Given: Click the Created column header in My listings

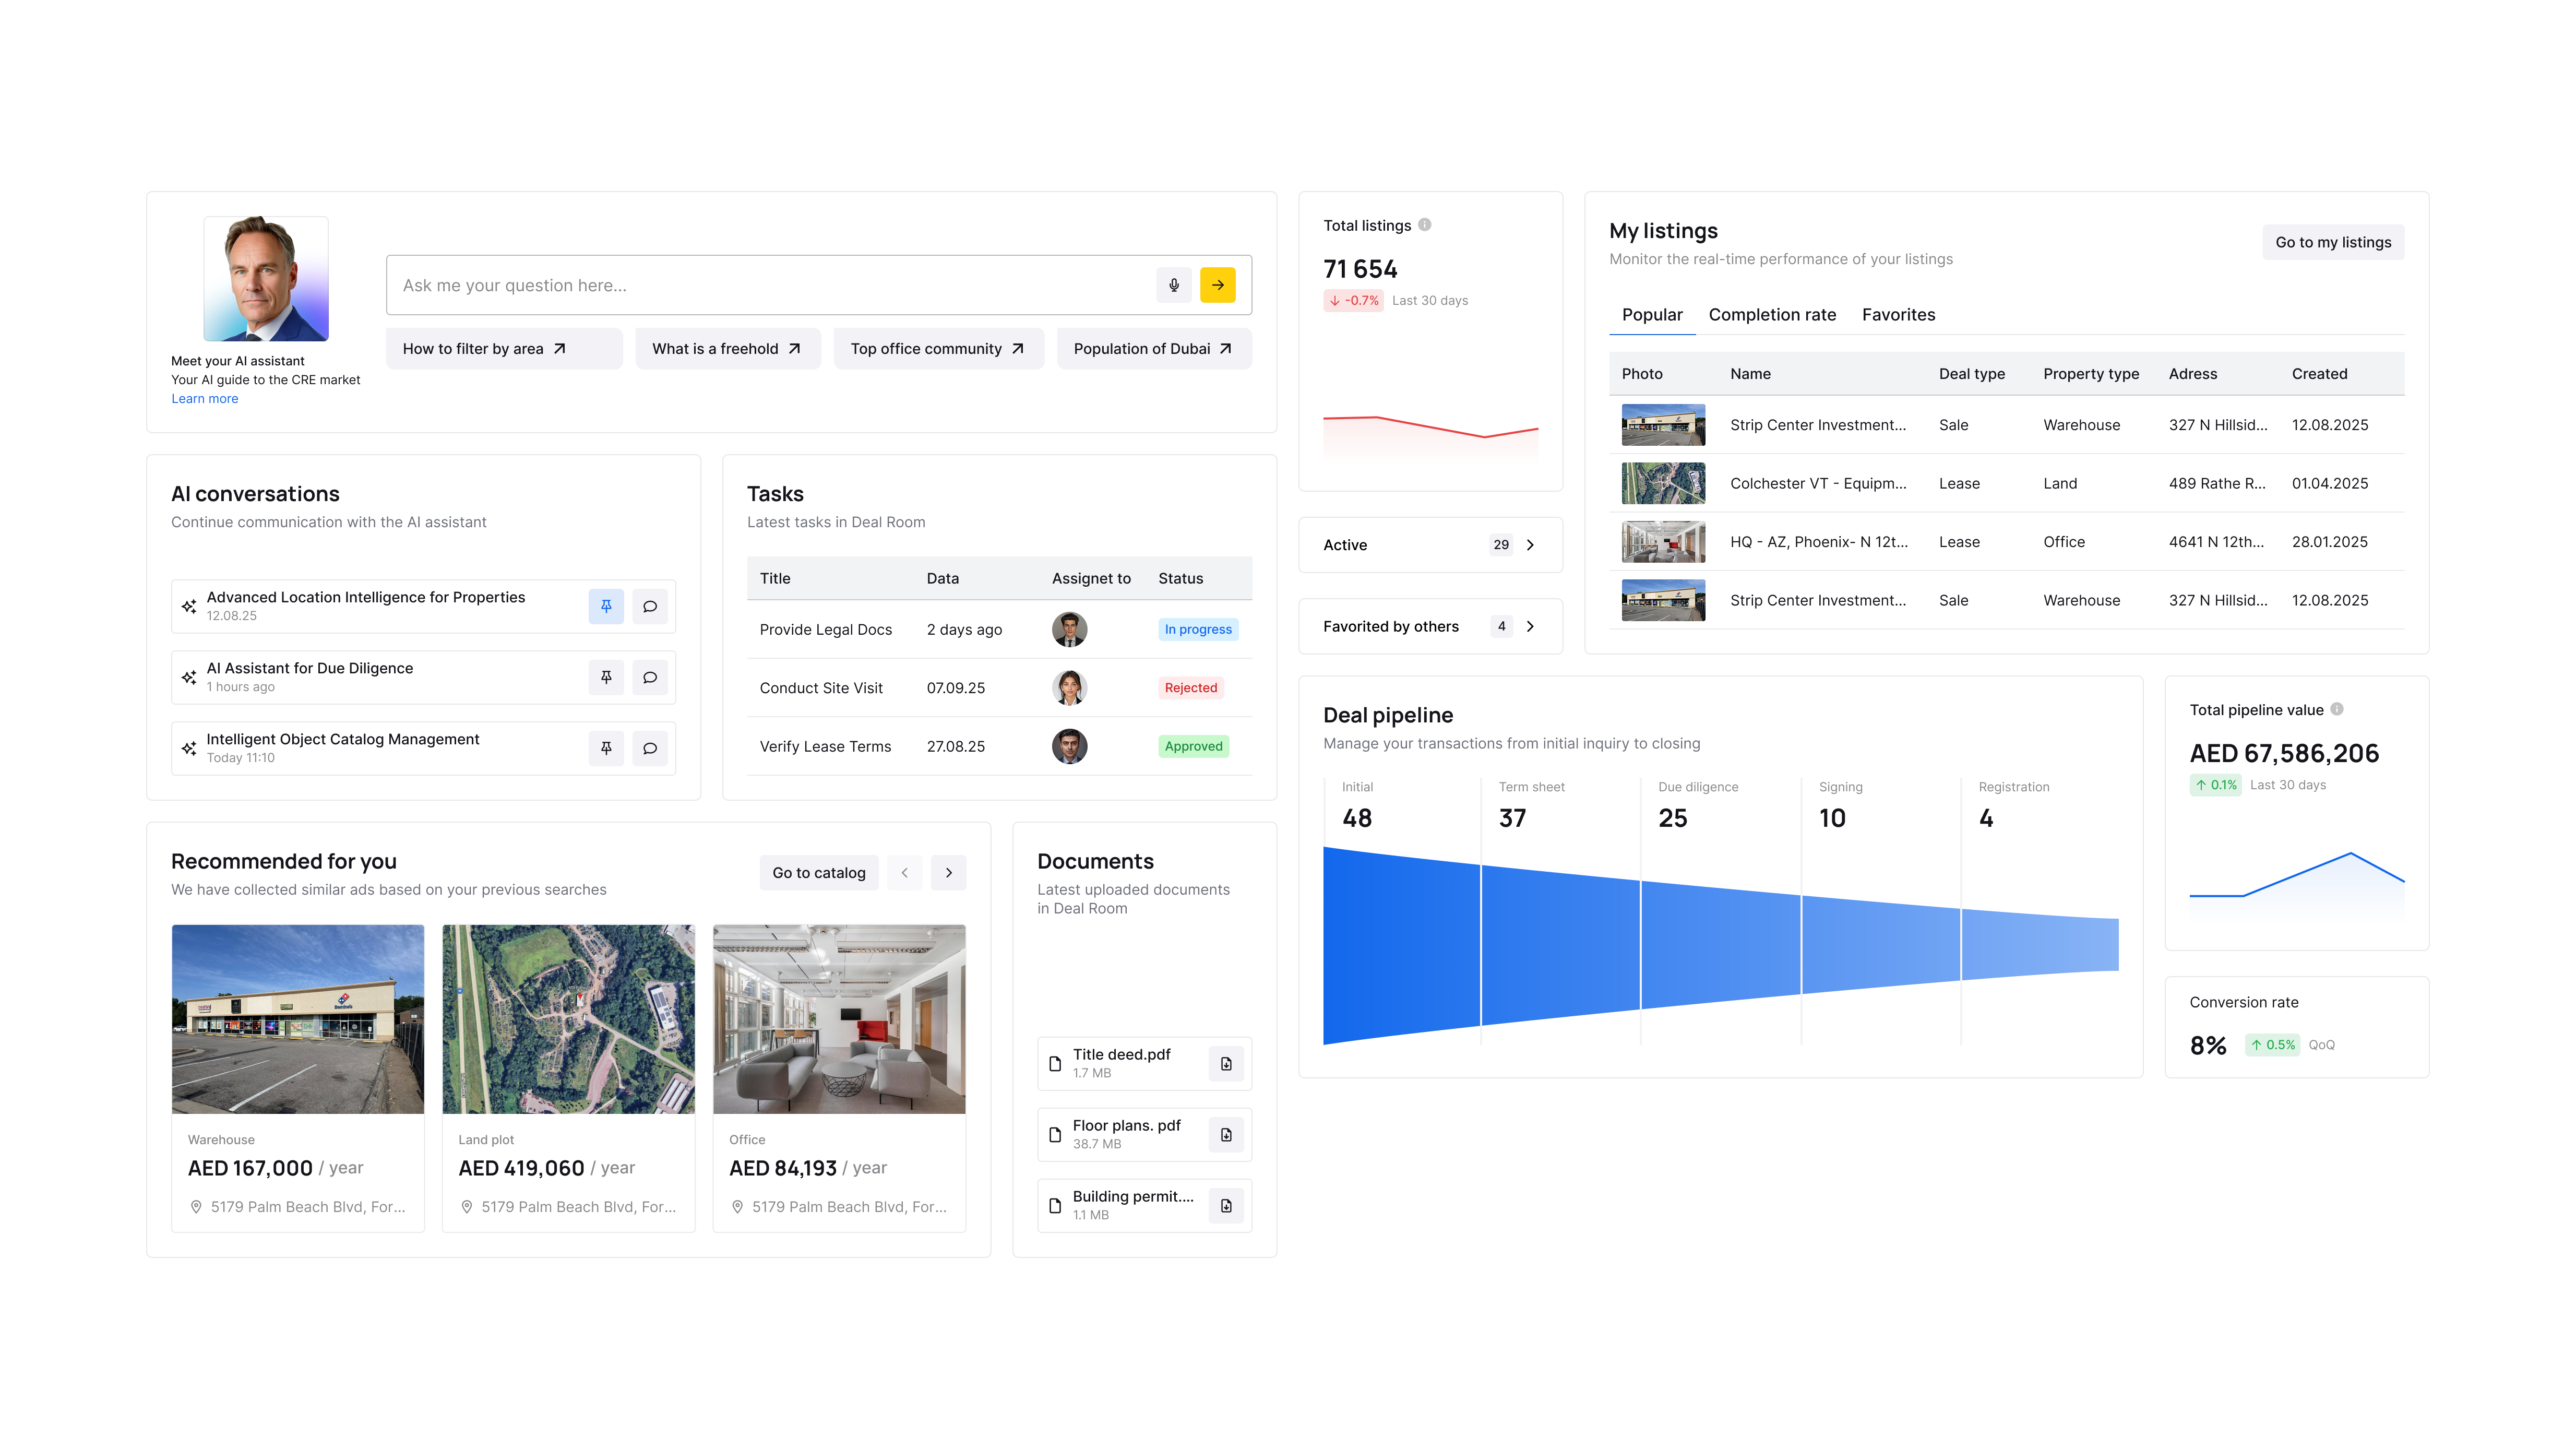Looking at the screenshot, I should point(2319,374).
